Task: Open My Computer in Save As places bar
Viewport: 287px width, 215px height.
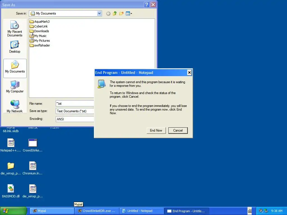Action: [15, 87]
